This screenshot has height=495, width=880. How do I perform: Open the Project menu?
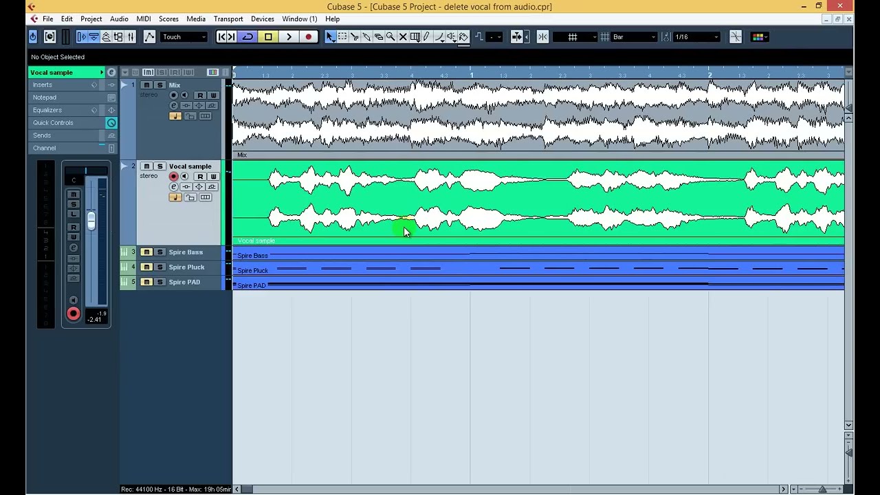pyautogui.click(x=91, y=19)
